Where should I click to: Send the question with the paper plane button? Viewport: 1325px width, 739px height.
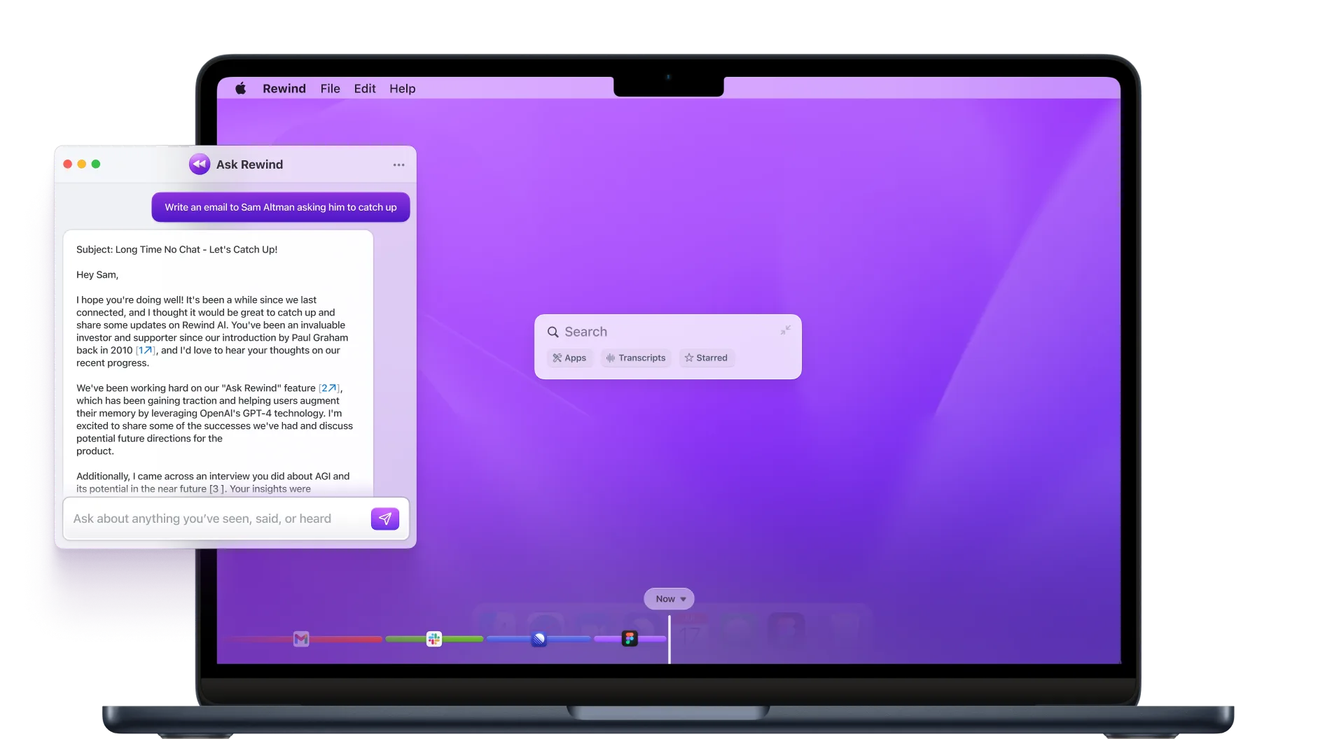pyautogui.click(x=385, y=519)
